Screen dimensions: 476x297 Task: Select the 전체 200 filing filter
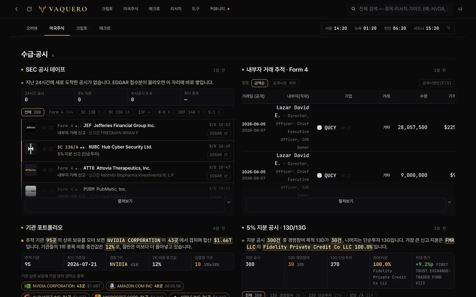(33, 112)
